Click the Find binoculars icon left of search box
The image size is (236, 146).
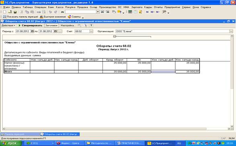coord(62,12)
